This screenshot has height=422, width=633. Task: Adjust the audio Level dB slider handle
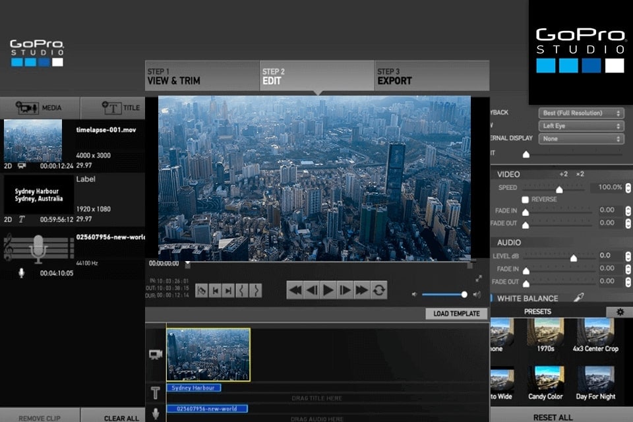click(573, 258)
